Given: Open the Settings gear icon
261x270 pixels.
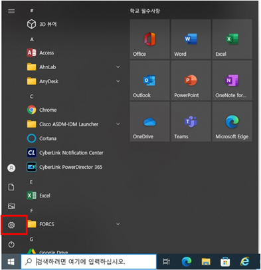Looking at the screenshot, I should 11,225.
